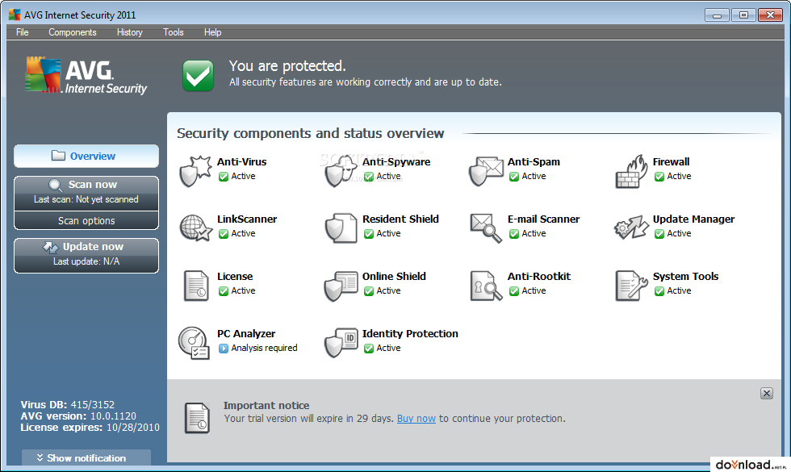The width and height of the screenshot is (791, 472).
Task: Switch to the Overview section
Action: pyautogui.click(x=86, y=157)
